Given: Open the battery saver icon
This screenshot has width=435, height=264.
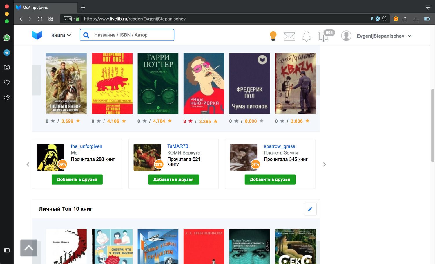Looking at the screenshot, I should pyautogui.click(x=427, y=19).
